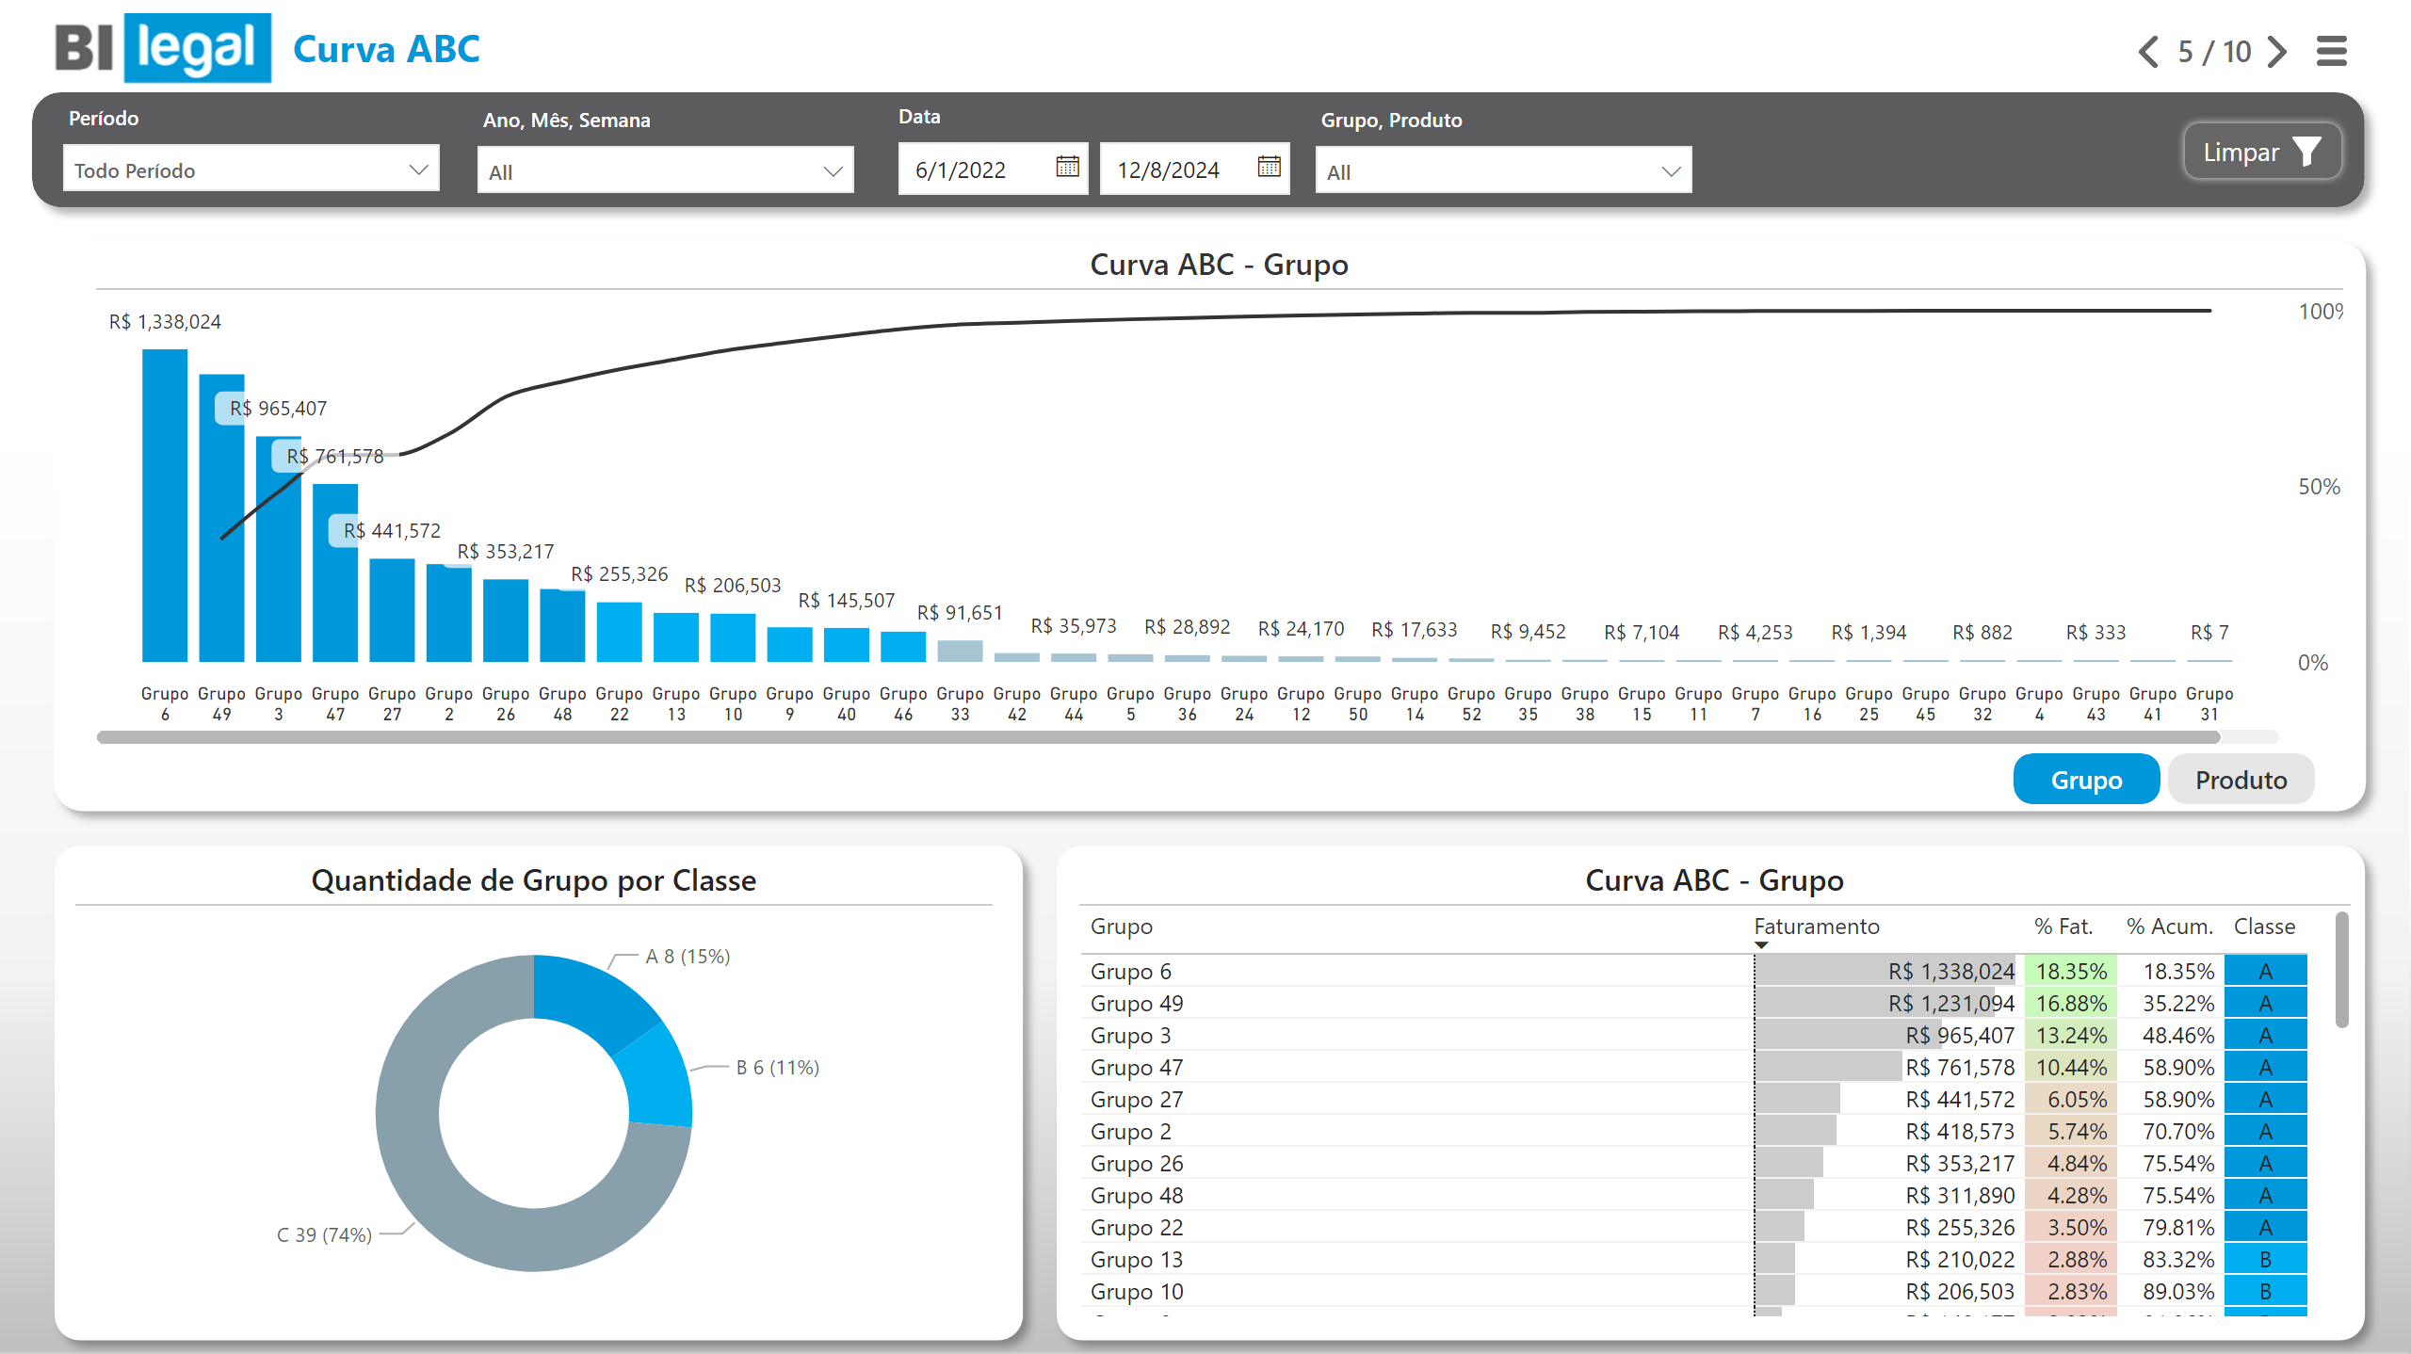The height and width of the screenshot is (1354, 2411).
Task: Open the hamburger menu
Action: [x=2332, y=51]
